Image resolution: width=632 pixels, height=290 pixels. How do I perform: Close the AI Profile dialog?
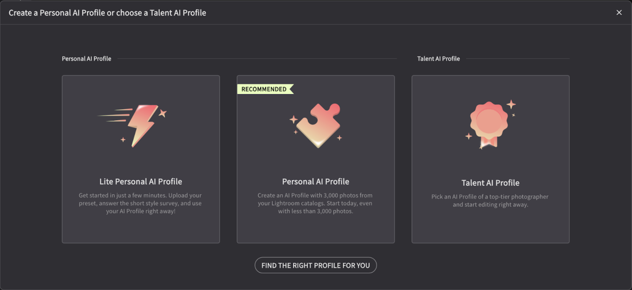619,12
